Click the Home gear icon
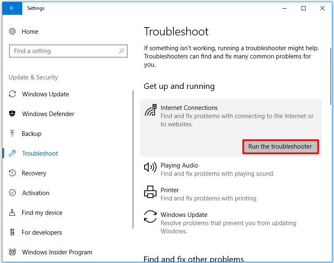The image size is (334, 263). click(12, 32)
